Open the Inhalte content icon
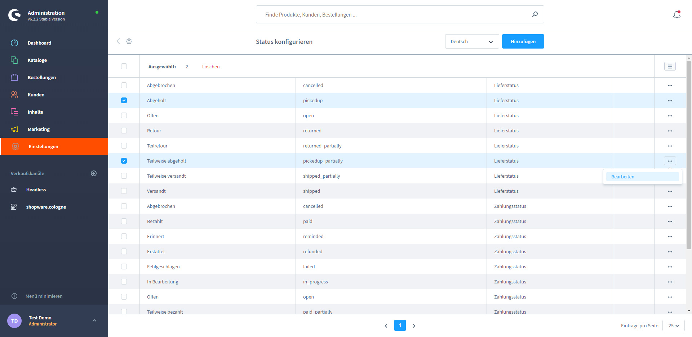Image resolution: width=692 pixels, height=337 pixels. pyautogui.click(x=14, y=112)
